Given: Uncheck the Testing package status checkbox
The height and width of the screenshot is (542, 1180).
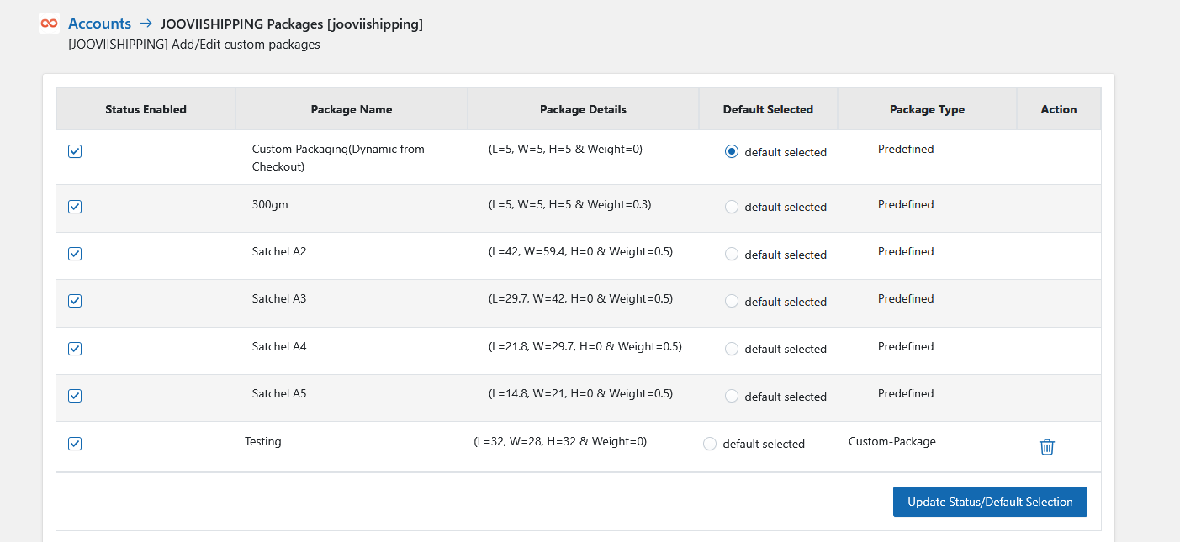Looking at the screenshot, I should 75,444.
